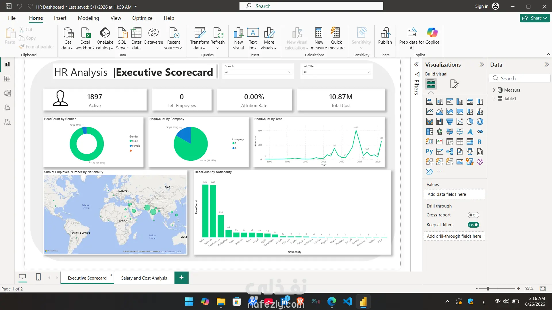Create a New measure

[x=319, y=38]
